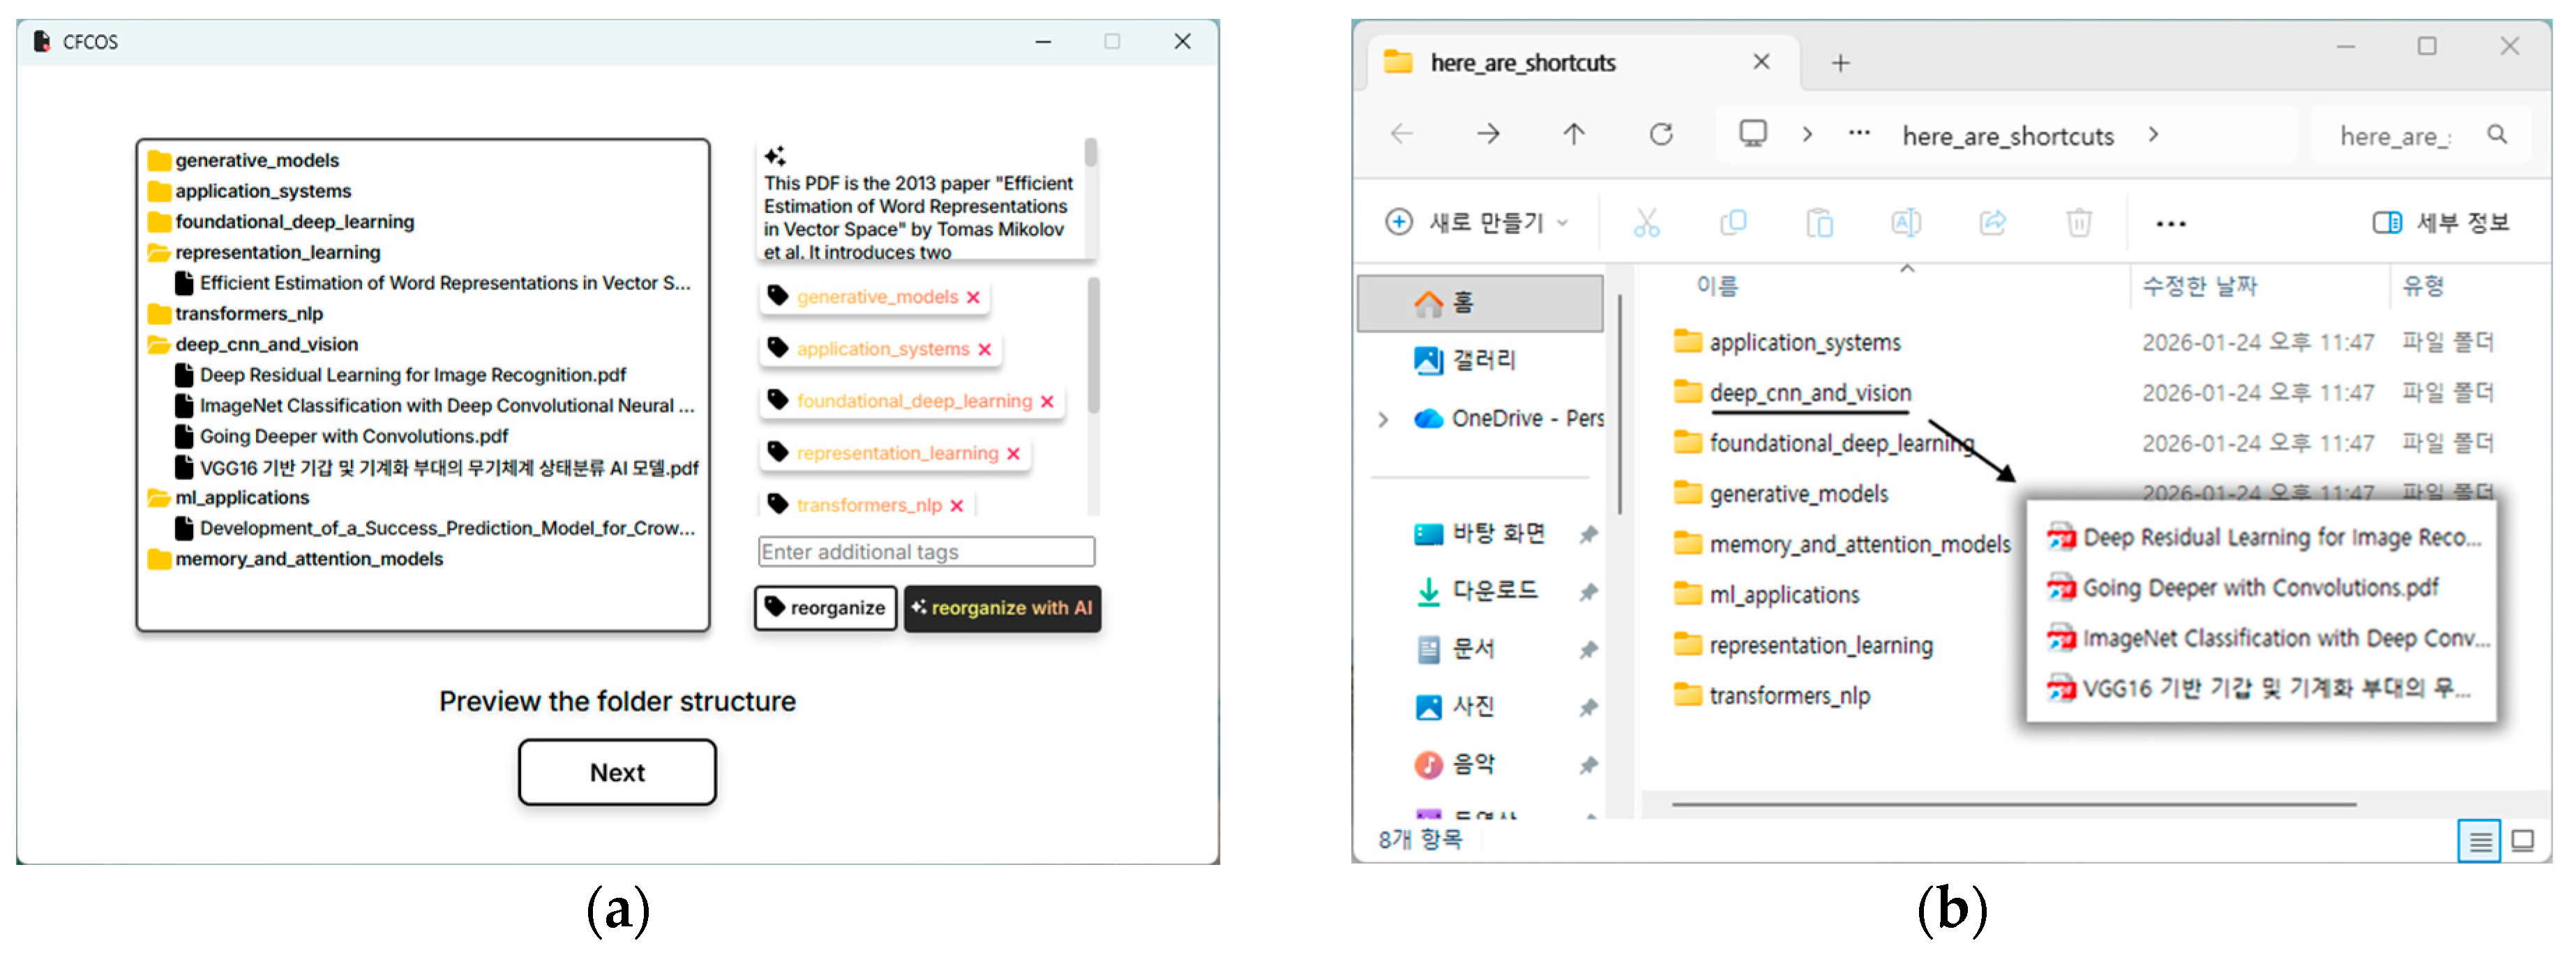The height and width of the screenshot is (955, 2565).
Task: Click the Cut scissors icon in Explorer toolbar
Action: click(x=1646, y=222)
